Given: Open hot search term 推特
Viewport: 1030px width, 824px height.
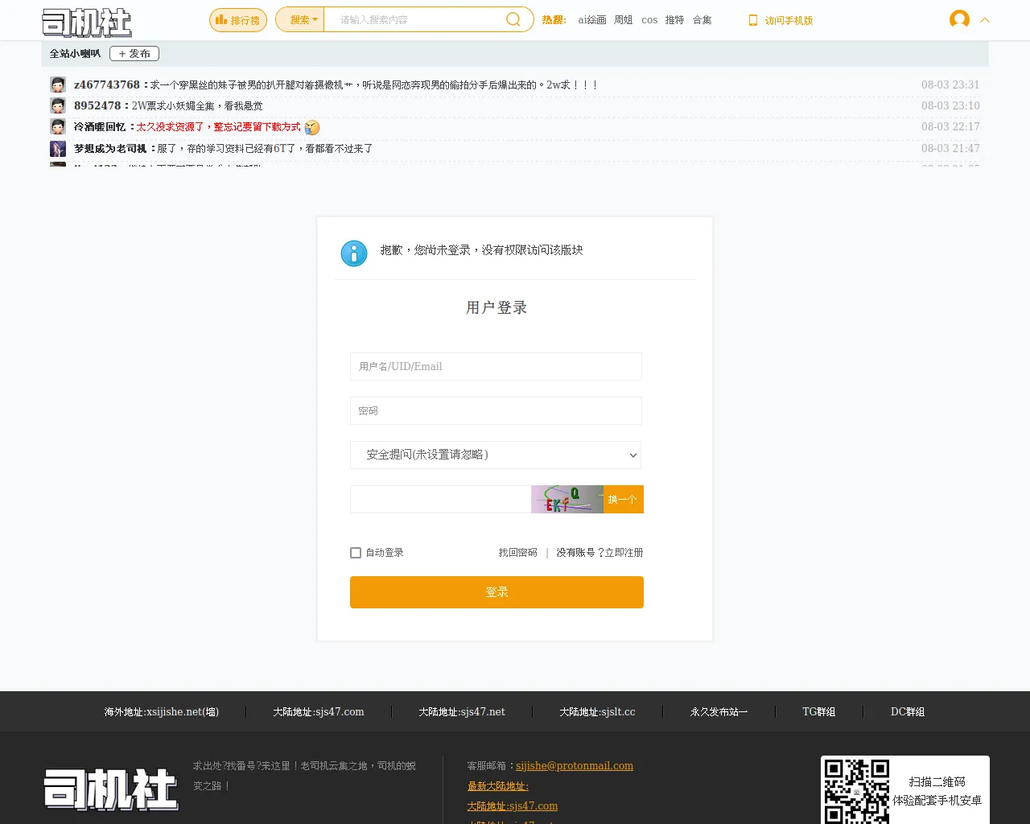Looking at the screenshot, I should [x=674, y=20].
